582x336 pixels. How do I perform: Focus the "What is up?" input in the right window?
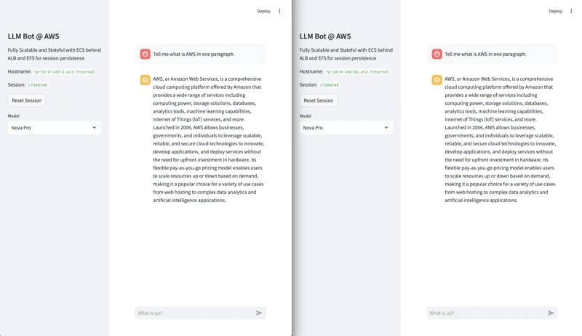(485, 313)
